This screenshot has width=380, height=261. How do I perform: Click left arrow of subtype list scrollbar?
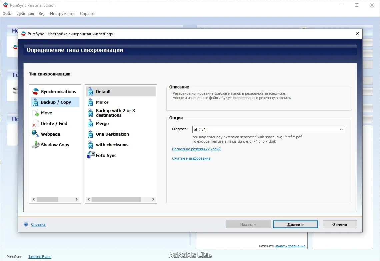[89, 199]
